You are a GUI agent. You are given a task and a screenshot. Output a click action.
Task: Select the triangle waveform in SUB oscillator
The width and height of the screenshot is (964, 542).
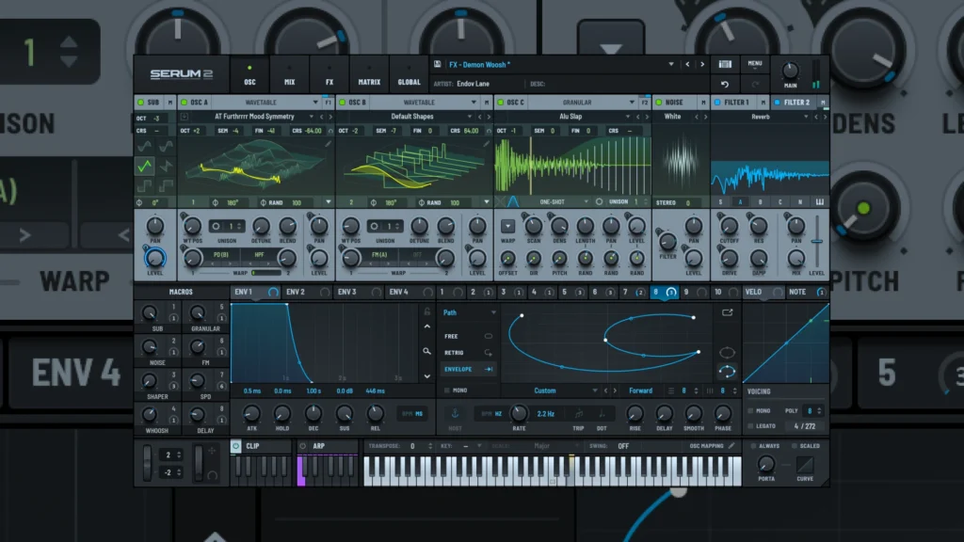pyautogui.click(x=144, y=166)
